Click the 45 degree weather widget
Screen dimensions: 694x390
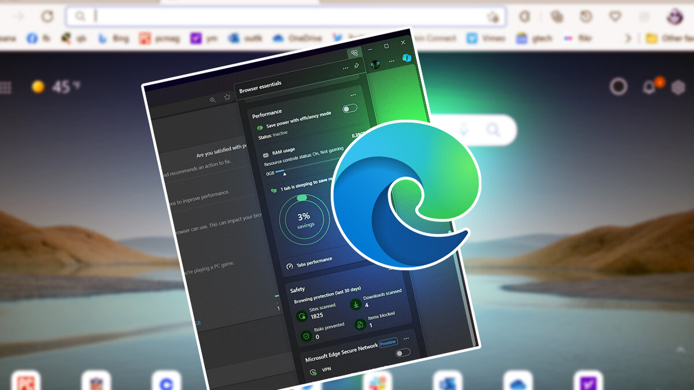pyautogui.click(x=56, y=87)
